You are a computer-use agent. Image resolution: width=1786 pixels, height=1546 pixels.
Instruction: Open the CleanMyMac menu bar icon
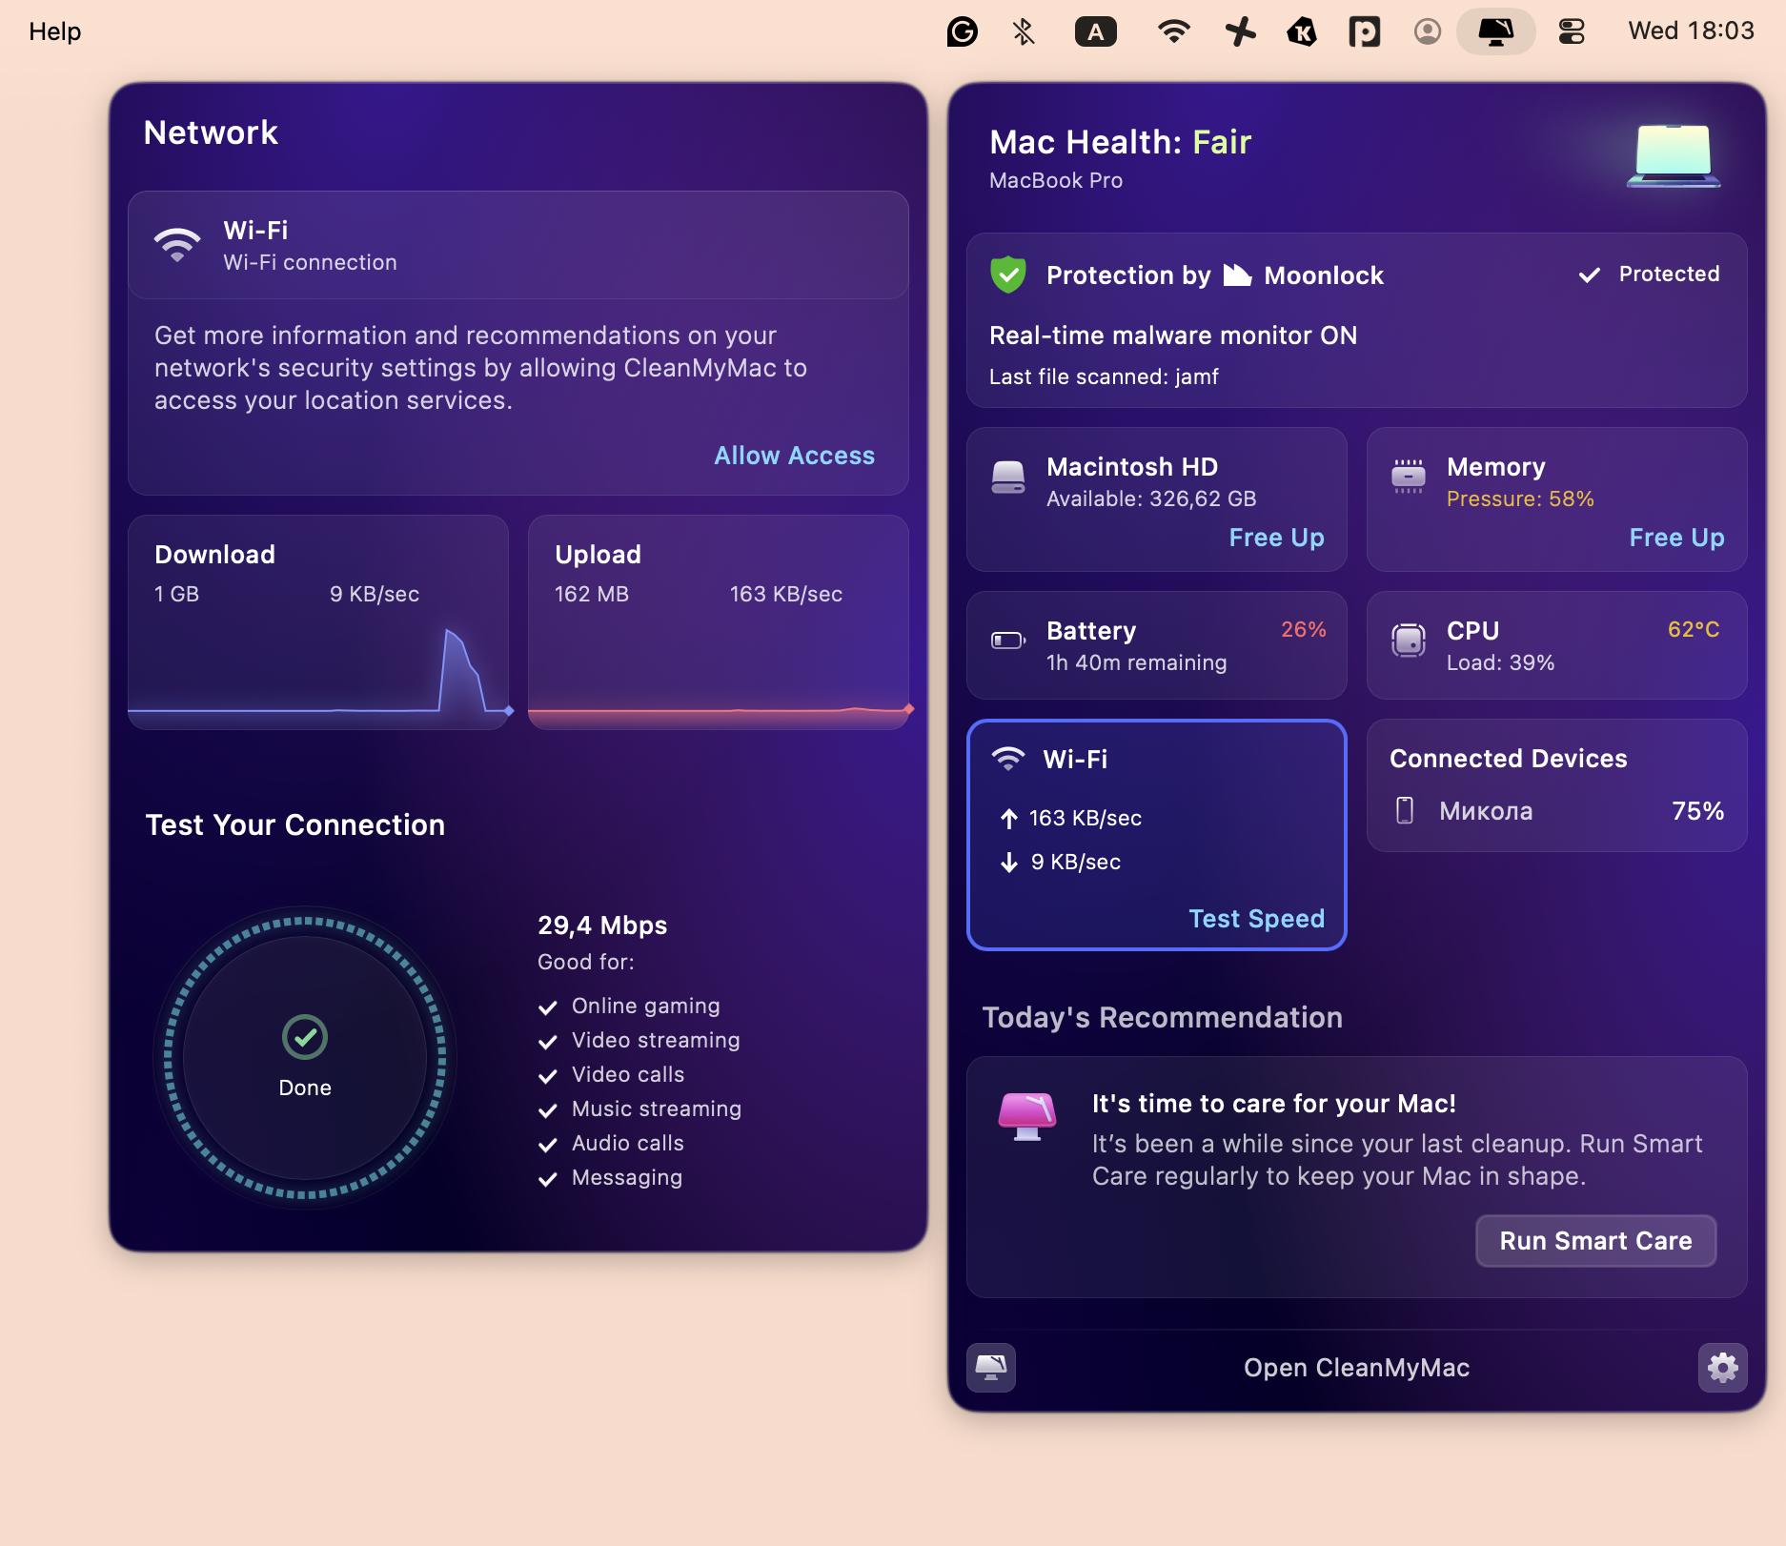[x=1493, y=31]
